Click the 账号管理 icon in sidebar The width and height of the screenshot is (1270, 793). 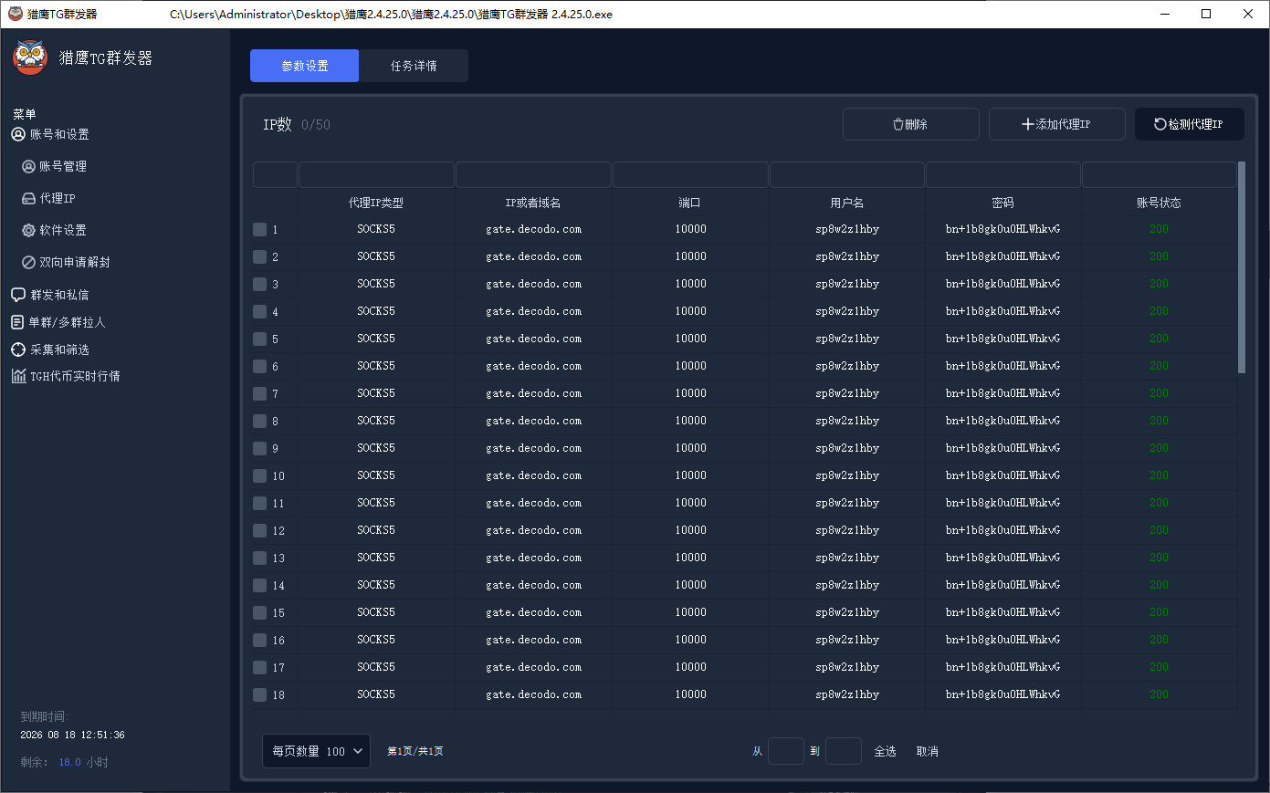click(x=28, y=166)
